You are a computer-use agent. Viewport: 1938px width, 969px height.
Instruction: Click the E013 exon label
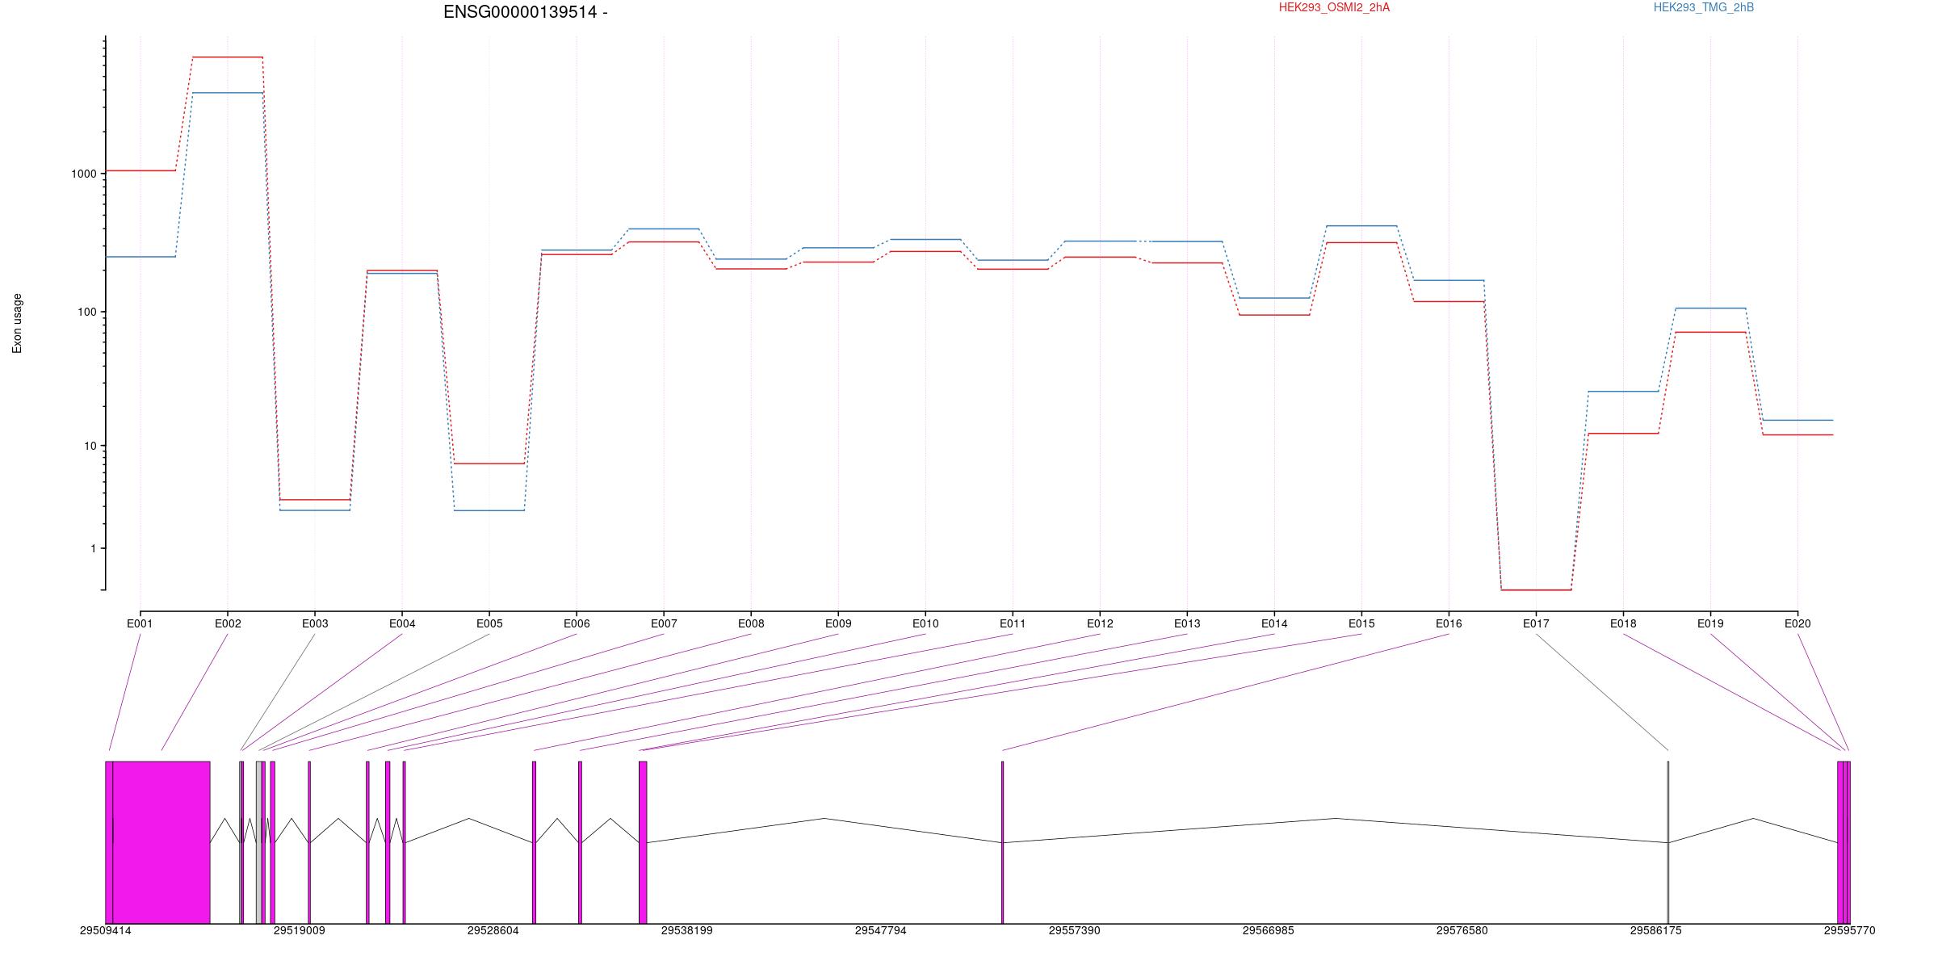point(1187,623)
